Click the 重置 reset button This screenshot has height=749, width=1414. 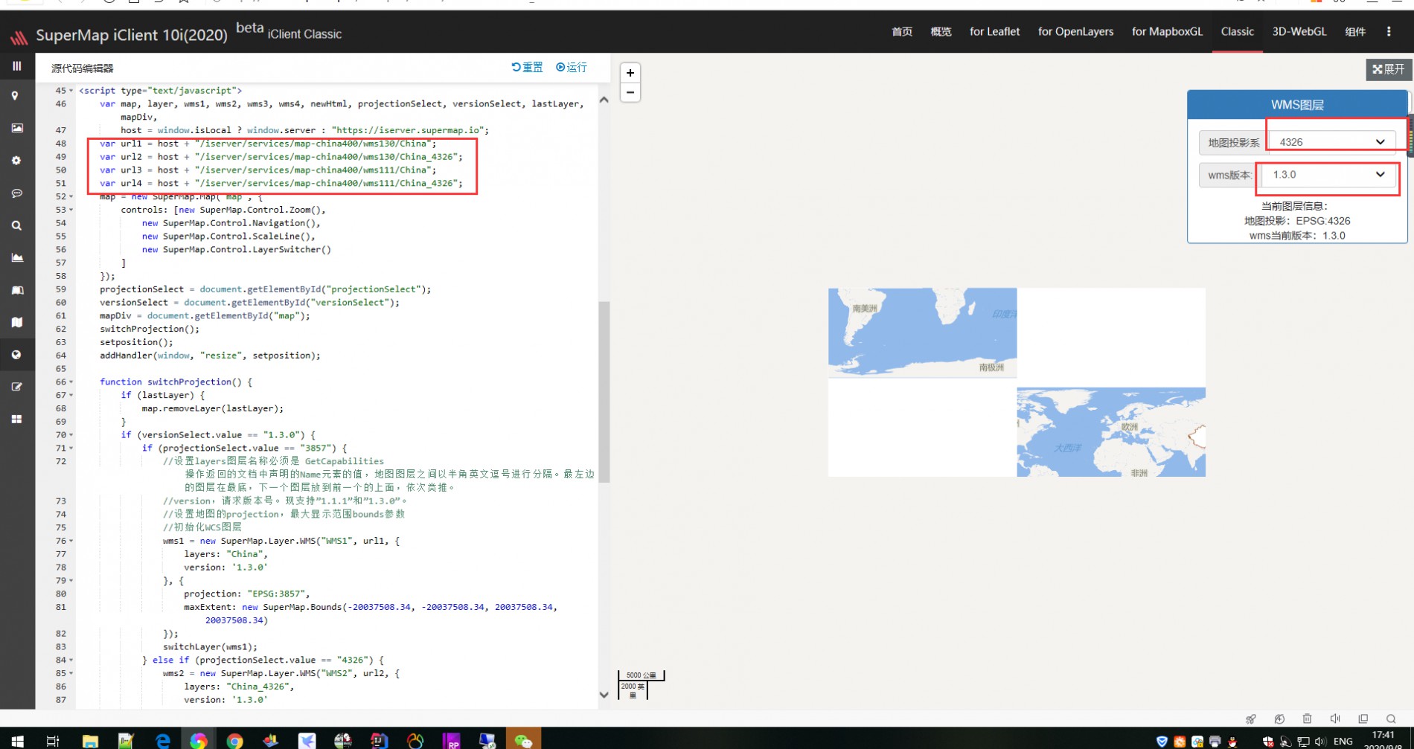527,67
